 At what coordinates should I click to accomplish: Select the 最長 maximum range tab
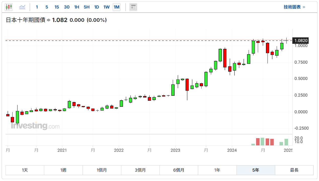point(294,170)
